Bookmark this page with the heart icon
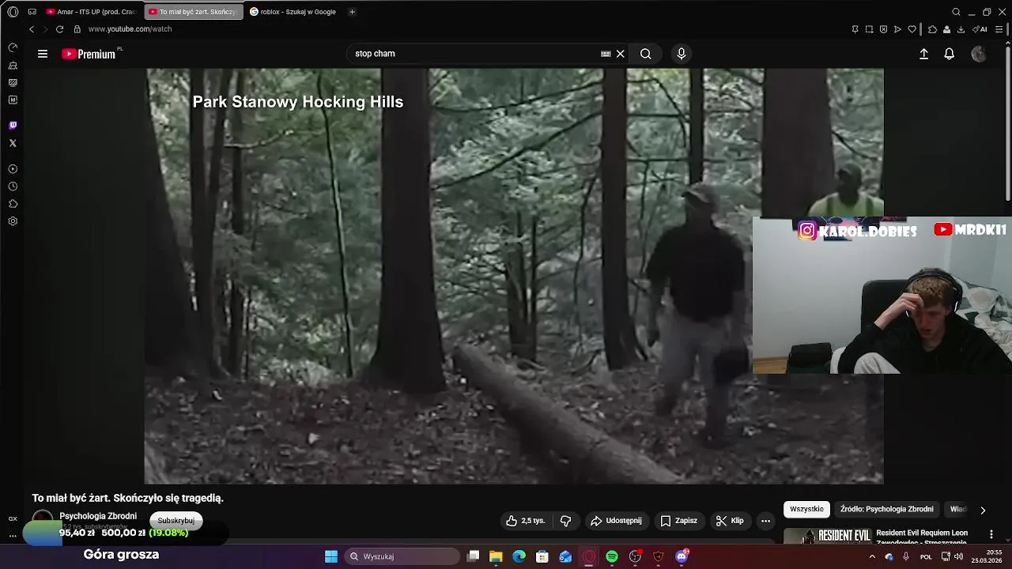The width and height of the screenshot is (1012, 569). [912, 29]
